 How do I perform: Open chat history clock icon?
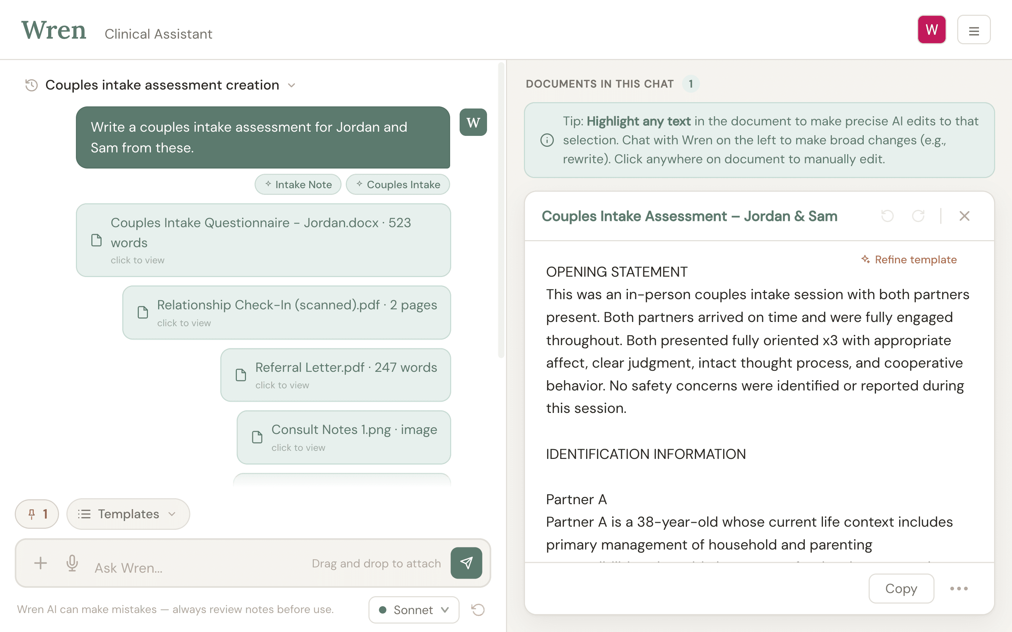point(31,85)
